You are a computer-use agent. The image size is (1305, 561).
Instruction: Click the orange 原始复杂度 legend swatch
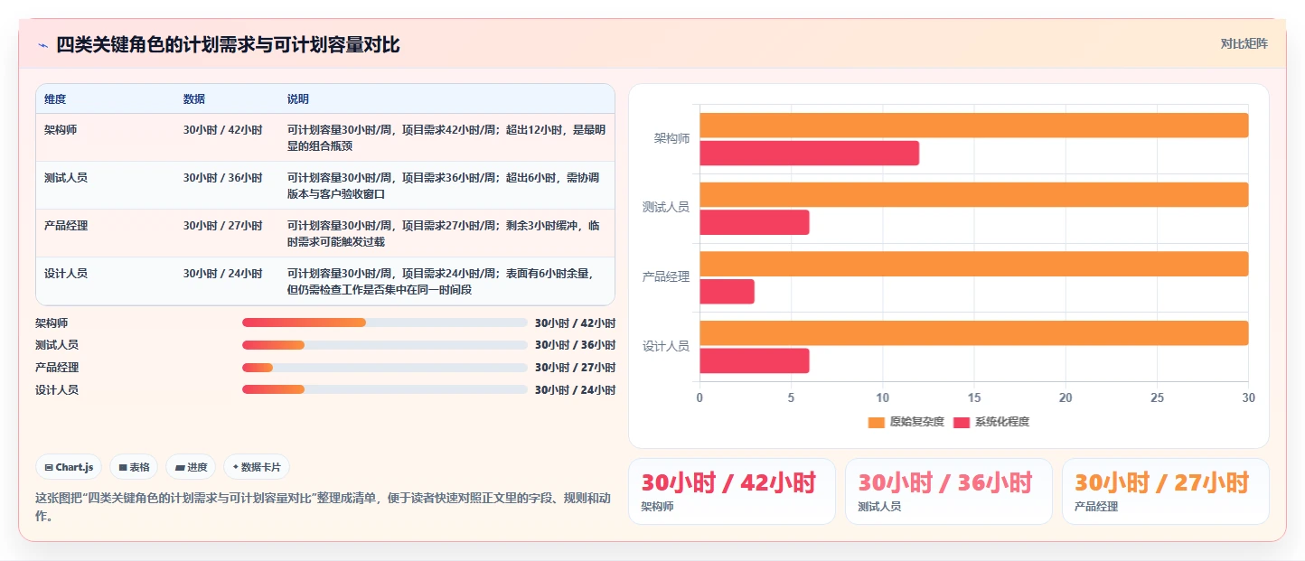tap(877, 422)
